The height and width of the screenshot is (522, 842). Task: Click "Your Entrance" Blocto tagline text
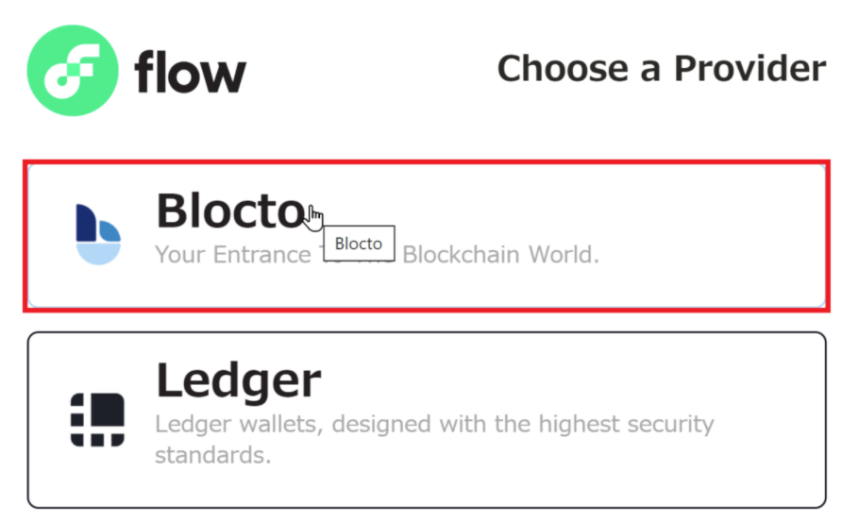(232, 255)
